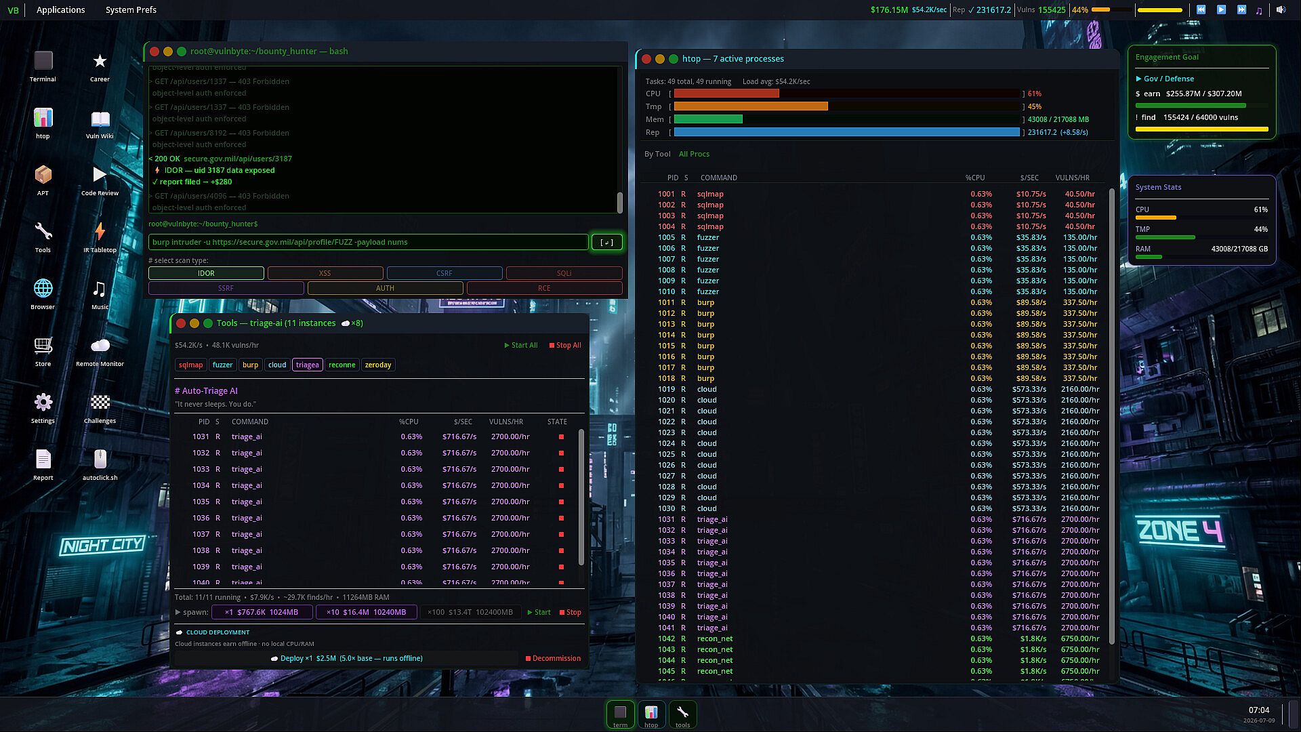Switch to the zeroday tool tab

[x=377, y=365]
